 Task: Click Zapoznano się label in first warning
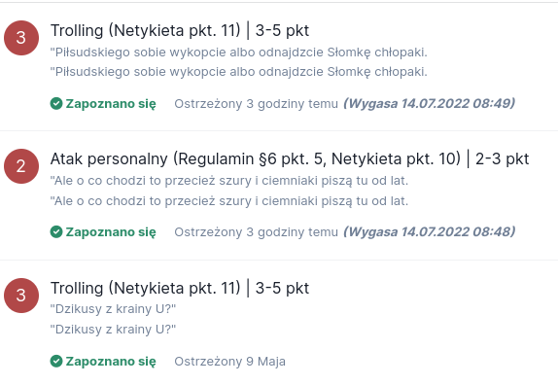click(111, 104)
